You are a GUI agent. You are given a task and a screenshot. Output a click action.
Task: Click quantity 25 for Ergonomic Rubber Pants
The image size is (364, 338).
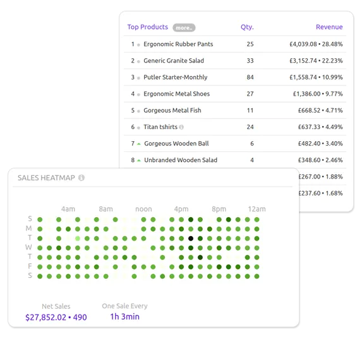(250, 44)
